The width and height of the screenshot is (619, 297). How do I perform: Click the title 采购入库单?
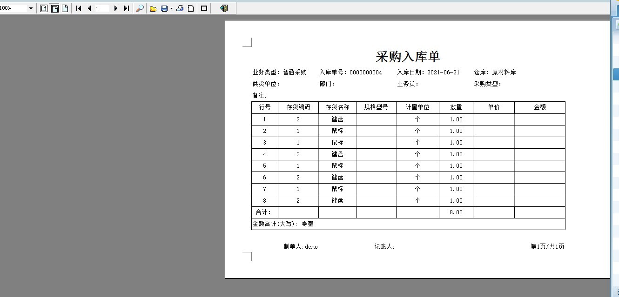point(408,57)
